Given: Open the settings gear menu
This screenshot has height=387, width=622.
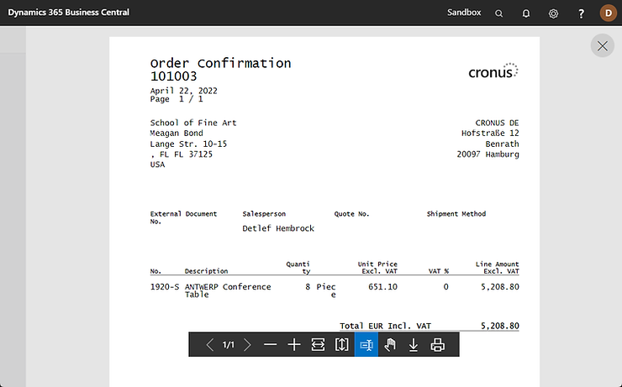Looking at the screenshot, I should click(553, 13).
